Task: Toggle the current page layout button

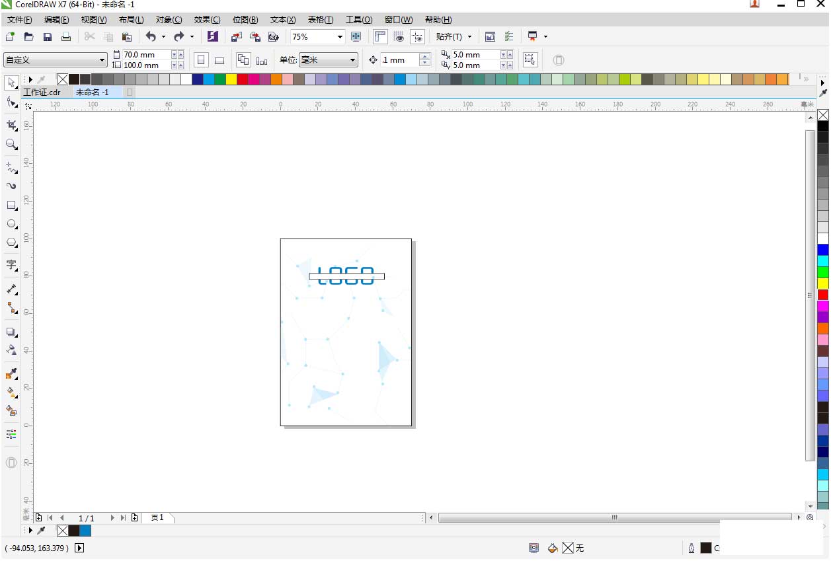Action: 262,60
